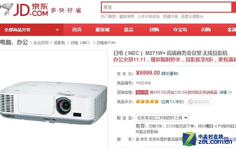
Task: Open the 首页 navigation tab
Action: pyautogui.click(x=77, y=30)
